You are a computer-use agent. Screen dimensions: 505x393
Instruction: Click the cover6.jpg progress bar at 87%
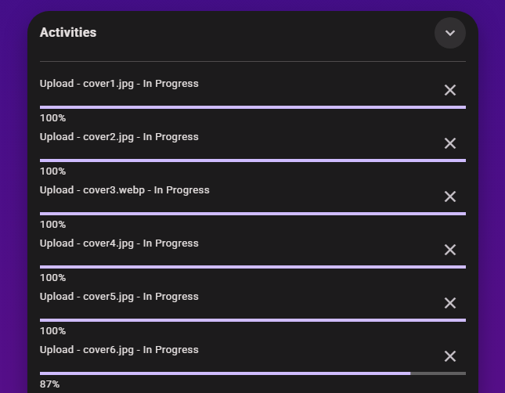click(x=252, y=373)
